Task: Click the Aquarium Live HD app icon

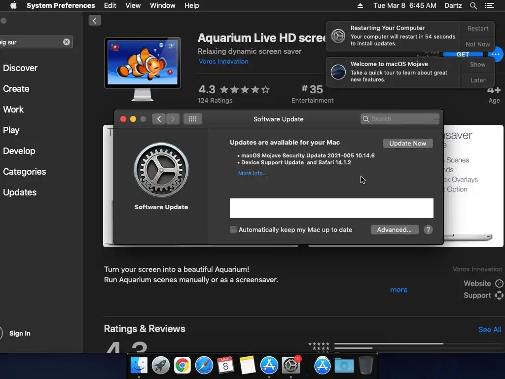Action: [x=143, y=69]
